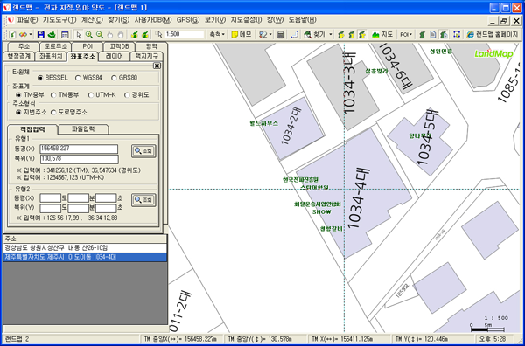Click 조회 button in 유형1 section
This screenshot has width=525, height=346.
click(143, 151)
